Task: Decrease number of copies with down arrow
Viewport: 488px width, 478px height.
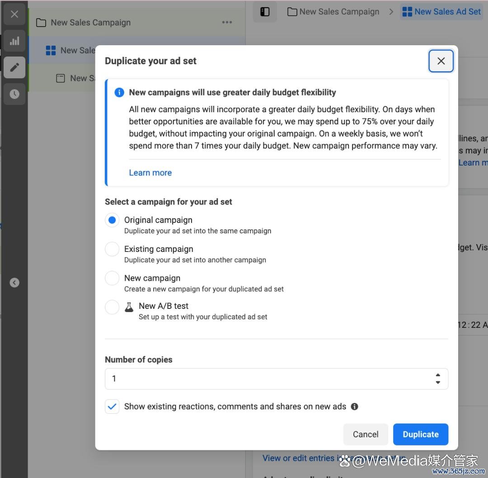Action: [438, 383]
